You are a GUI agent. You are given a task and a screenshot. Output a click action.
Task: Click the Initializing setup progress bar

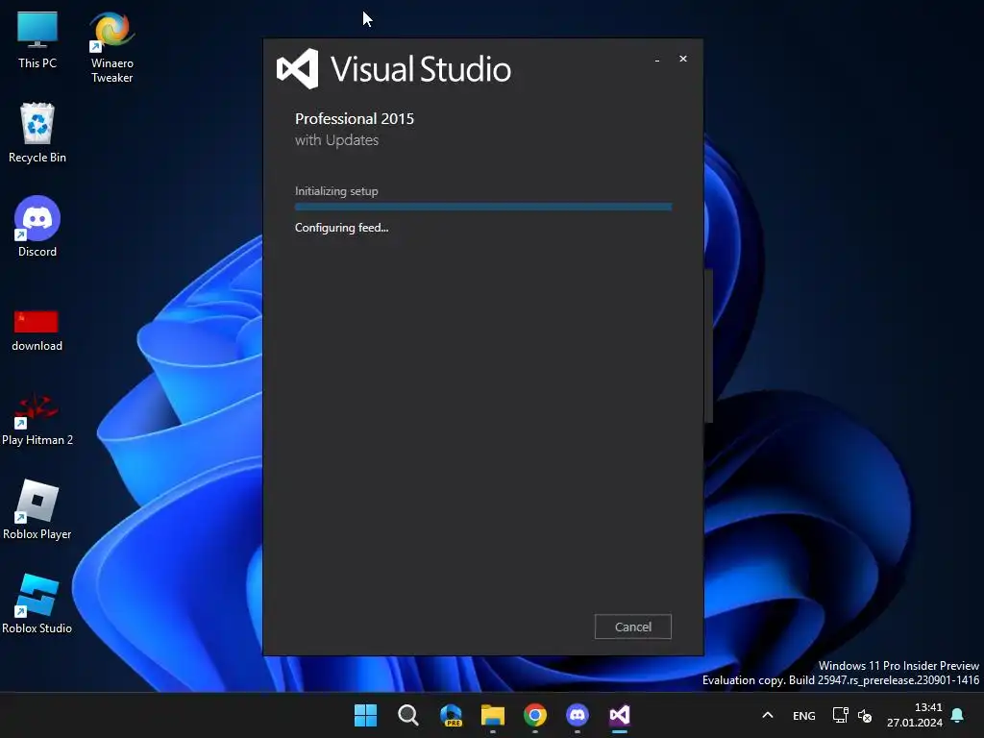point(483,207)
